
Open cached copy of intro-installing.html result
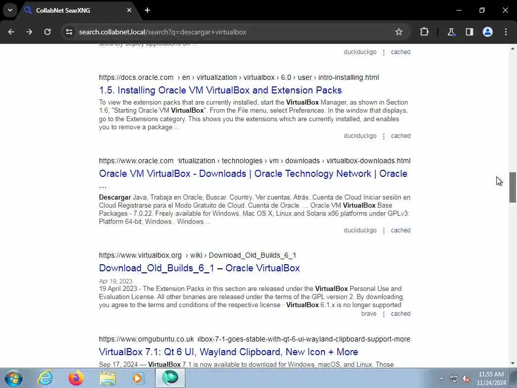[x=400, y=136]
